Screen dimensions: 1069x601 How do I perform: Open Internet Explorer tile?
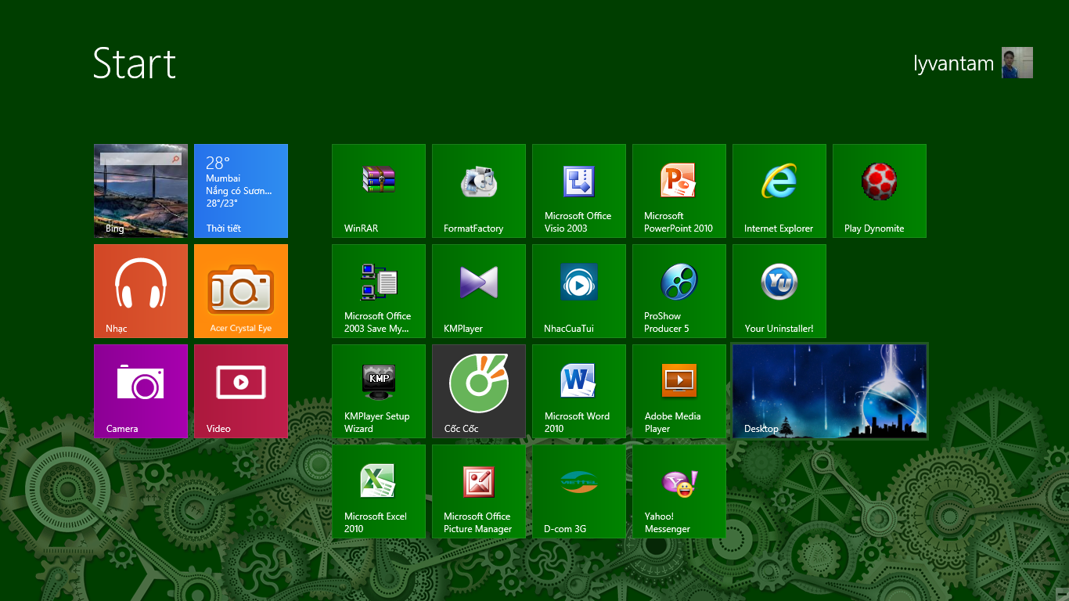click(x=779, y=191)
